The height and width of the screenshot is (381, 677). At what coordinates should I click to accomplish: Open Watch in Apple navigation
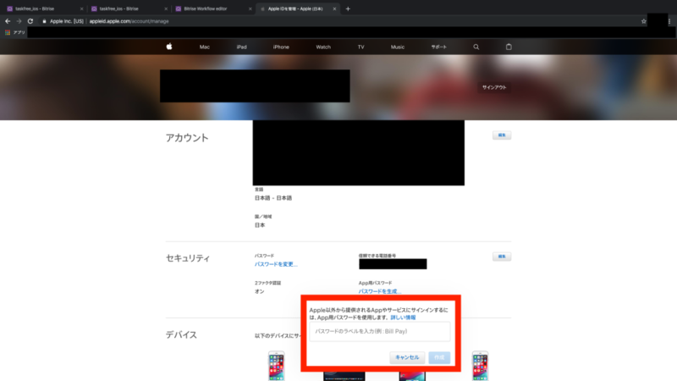323,47
